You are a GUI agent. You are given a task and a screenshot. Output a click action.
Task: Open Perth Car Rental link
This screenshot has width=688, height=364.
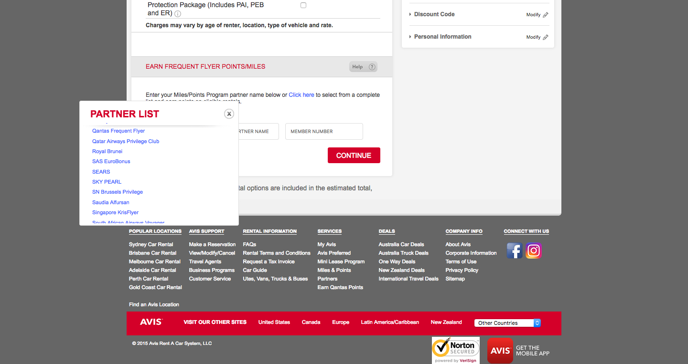pyautogui.click(x=149, y=279)
